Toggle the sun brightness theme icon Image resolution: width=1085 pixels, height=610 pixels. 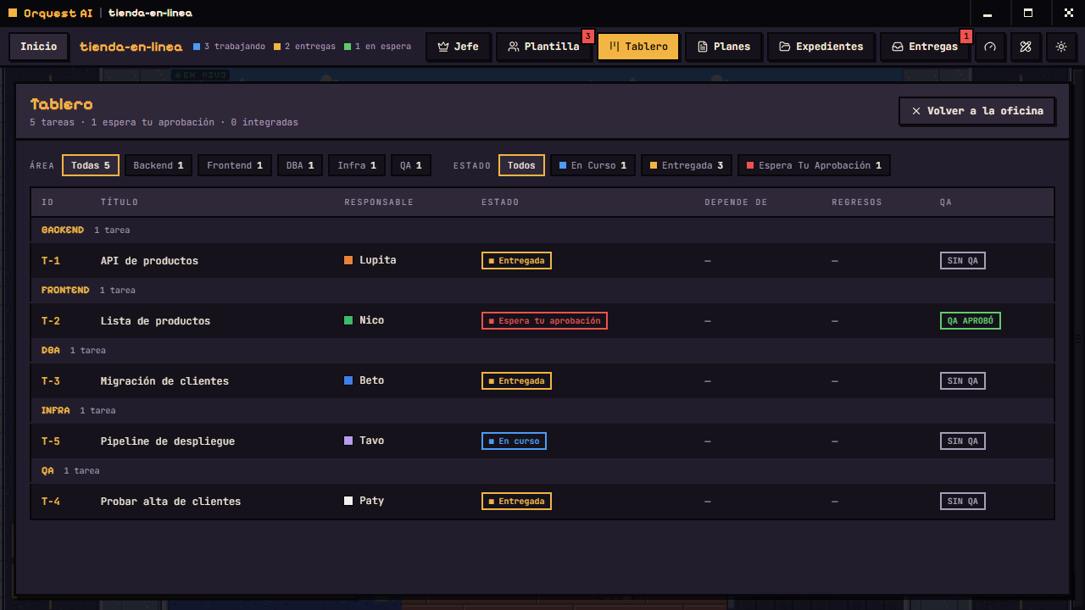1060,47
